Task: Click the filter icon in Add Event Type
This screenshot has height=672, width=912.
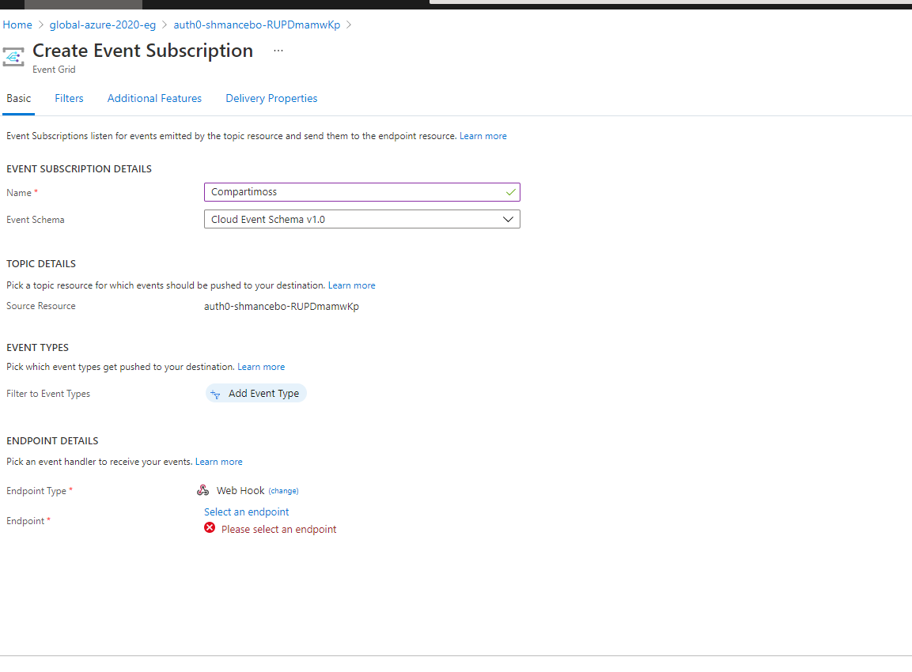Action: 215,395
